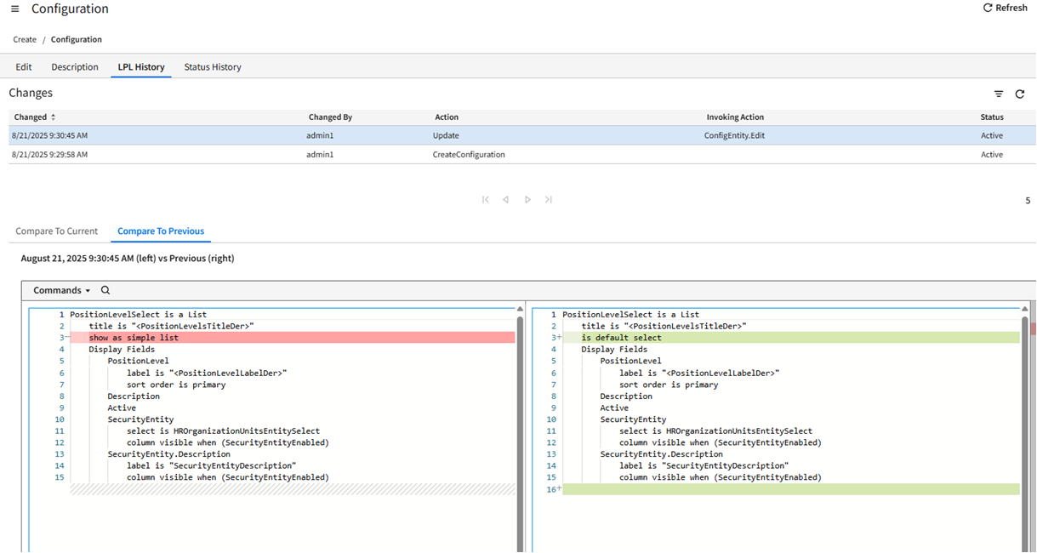Go to next page of changes
The height and width of the screenshot is (553, 1037).
point(527,200)
